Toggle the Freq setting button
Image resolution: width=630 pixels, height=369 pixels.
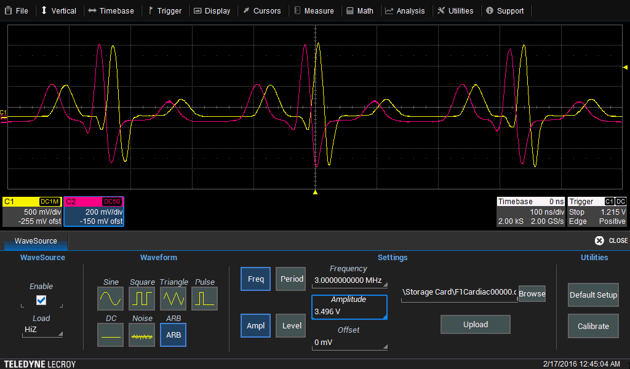click(255, 279)
